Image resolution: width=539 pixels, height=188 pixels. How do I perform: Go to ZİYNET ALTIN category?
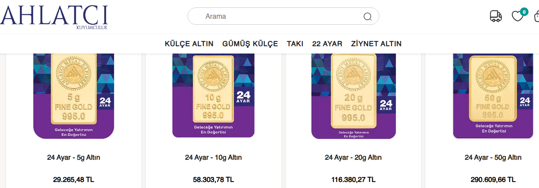pyautogui.click(x=376, y=44)
